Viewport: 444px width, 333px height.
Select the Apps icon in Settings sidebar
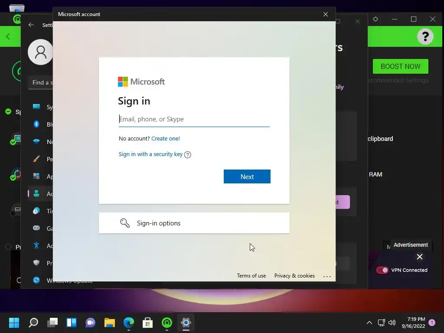click(x=36, y=176)
